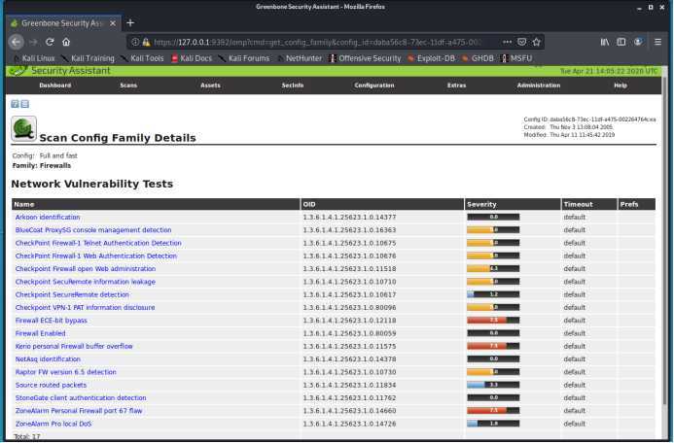Screen dimensions: 674x443
Task: Open the Extras menu
Action: pyautogui.click(x=456, y=85)
